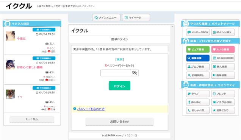Open ポイント購入
This screenshot has height=140, width=241.
[223, 32]
